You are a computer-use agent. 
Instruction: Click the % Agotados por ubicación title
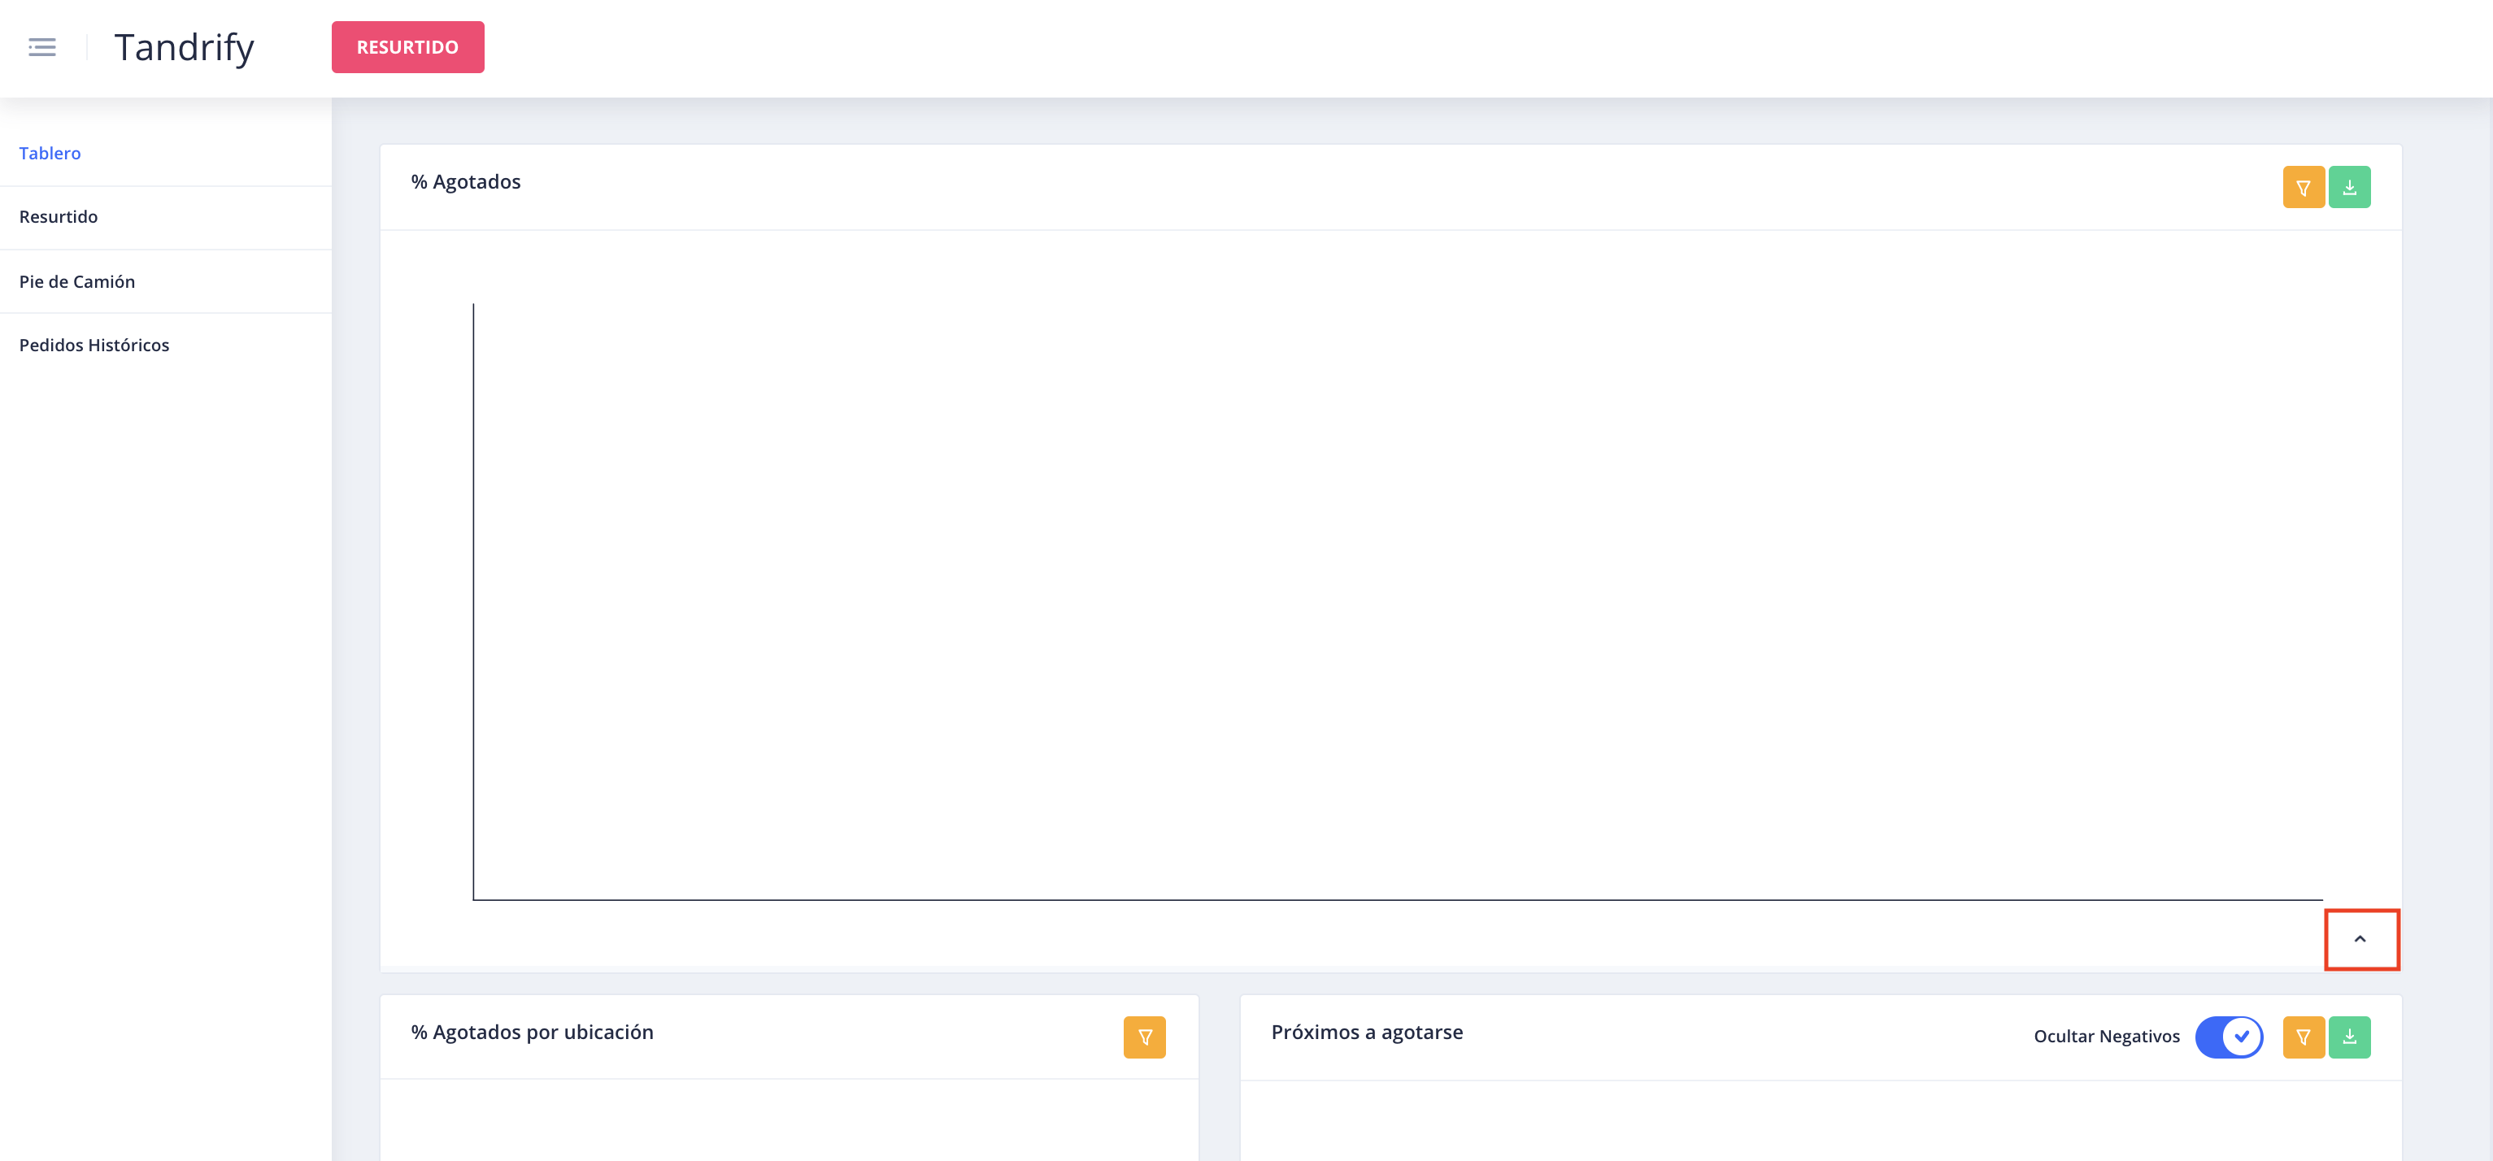click(533, 1033)
